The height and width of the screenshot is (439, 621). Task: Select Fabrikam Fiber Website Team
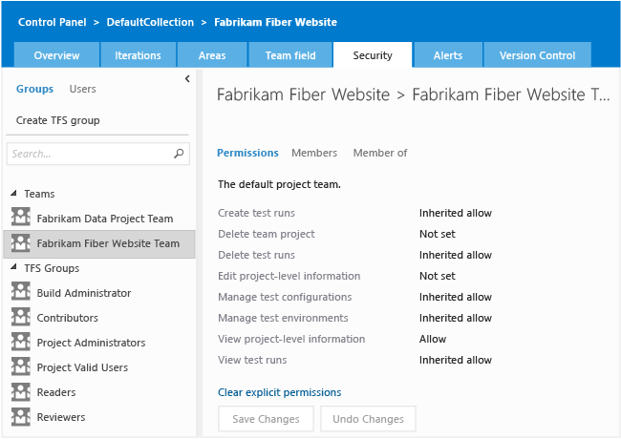99,243
